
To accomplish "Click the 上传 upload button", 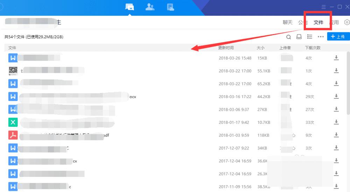I will [338, 36].
